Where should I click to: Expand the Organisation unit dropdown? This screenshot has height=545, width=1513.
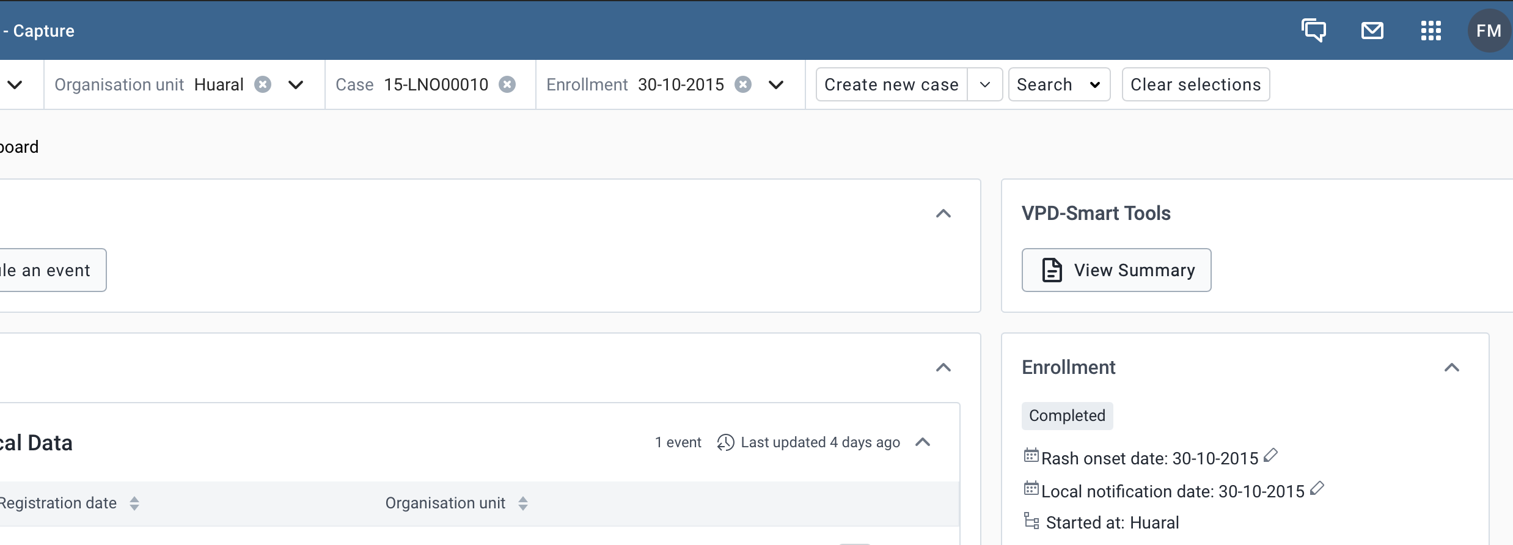click(x=296, y=84)
